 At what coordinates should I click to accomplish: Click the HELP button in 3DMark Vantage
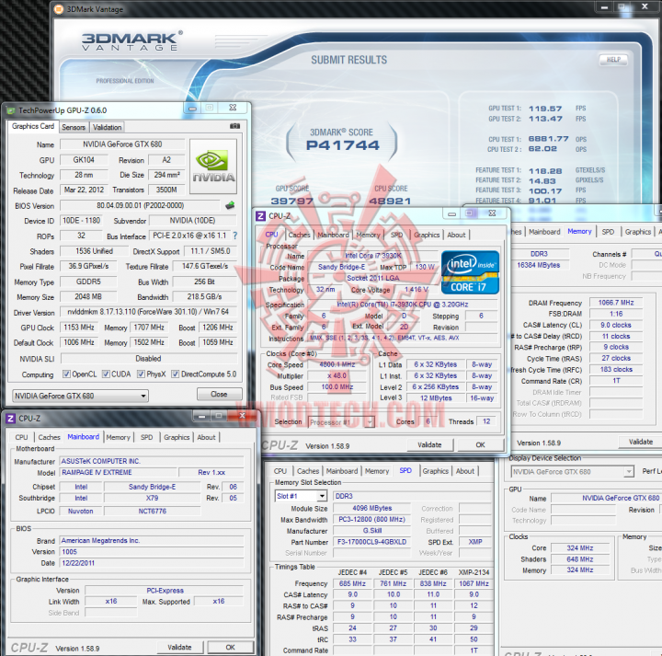[x=613, y=60]
